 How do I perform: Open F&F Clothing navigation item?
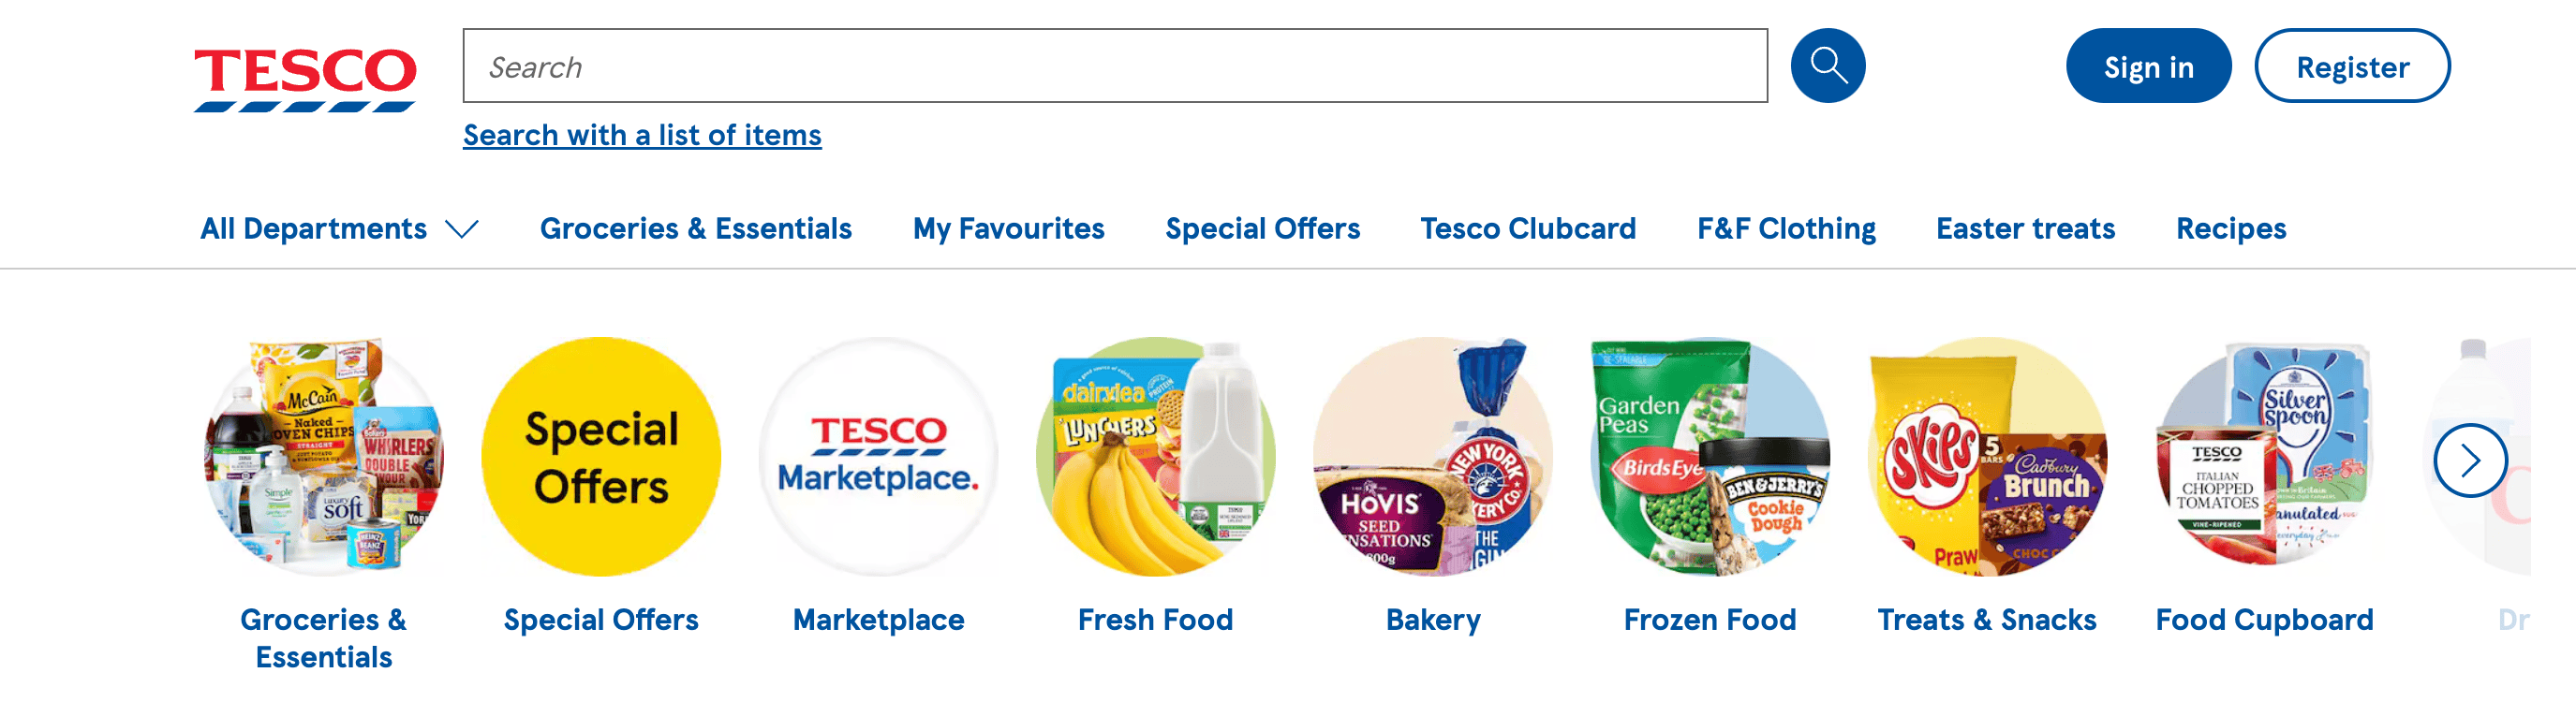[1786, 228]
